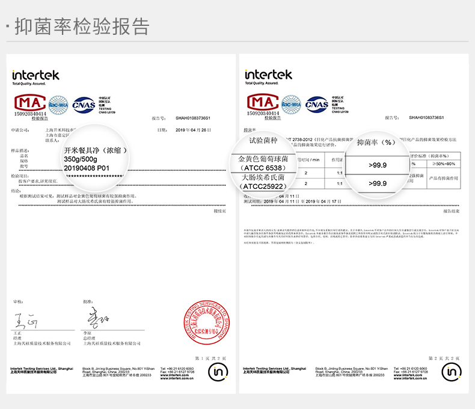This screenshot has height=409, width=475.
Task: Click the test period line 测试周期
Action: (x=293, y=201)
